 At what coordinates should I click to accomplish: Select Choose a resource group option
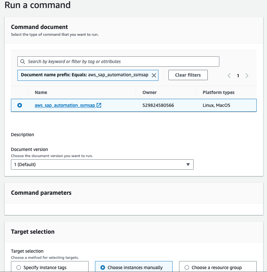click(187, 267)
